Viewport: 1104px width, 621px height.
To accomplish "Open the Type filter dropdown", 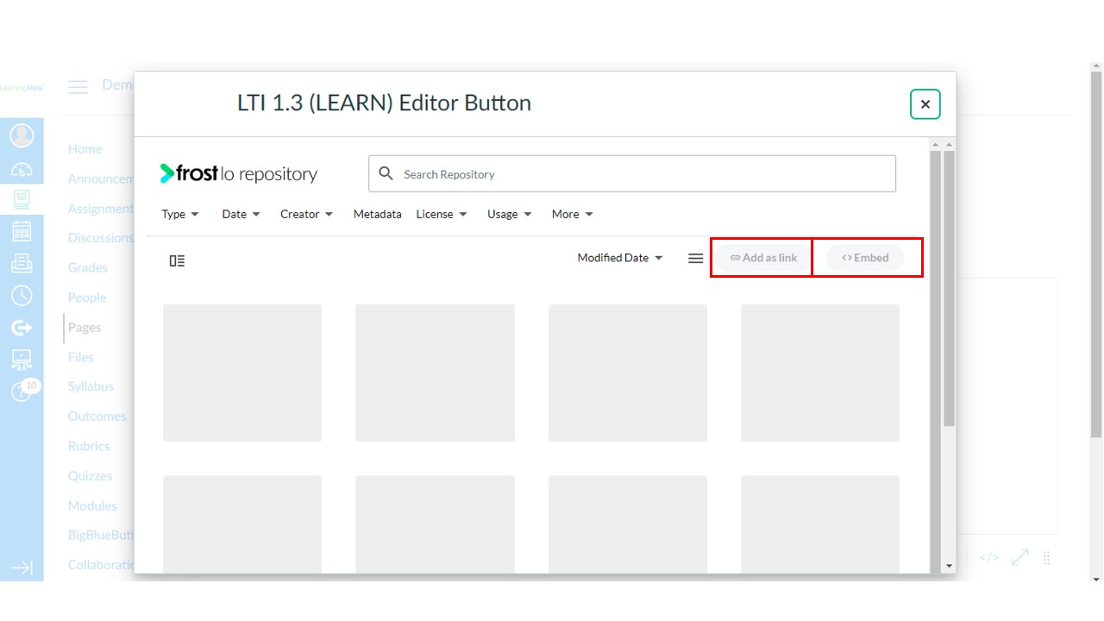I will [x=179, y=214].
